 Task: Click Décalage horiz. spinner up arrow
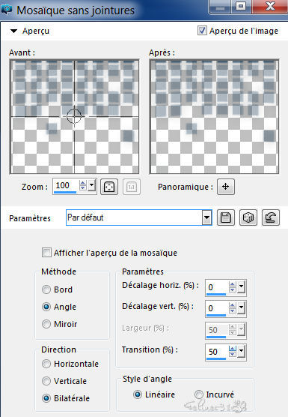(x=233, y=284)
